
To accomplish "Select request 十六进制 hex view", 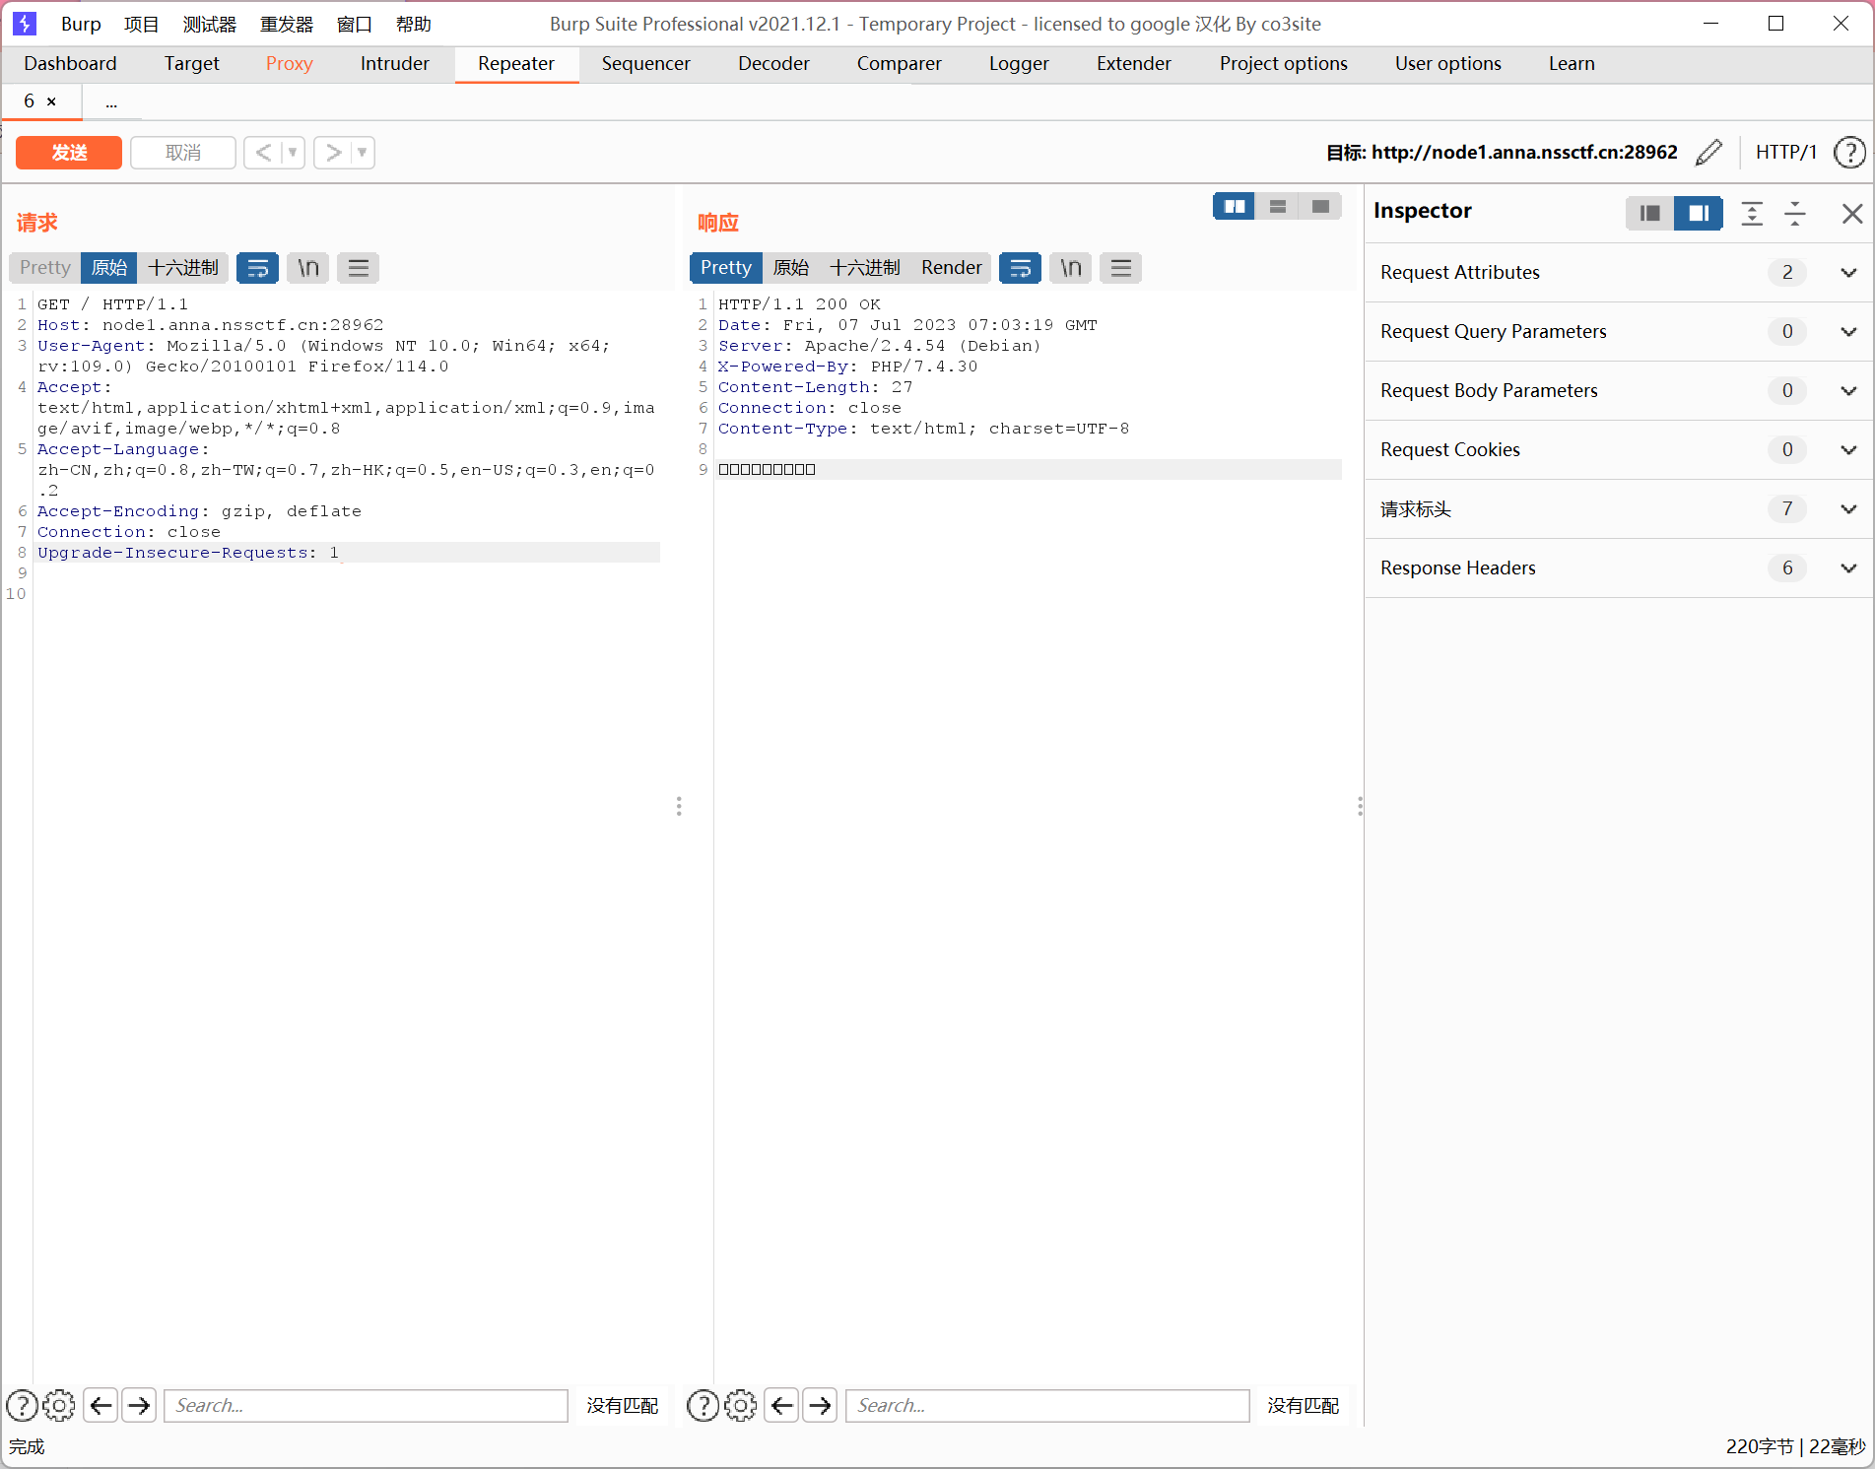I will coord(183,268).
